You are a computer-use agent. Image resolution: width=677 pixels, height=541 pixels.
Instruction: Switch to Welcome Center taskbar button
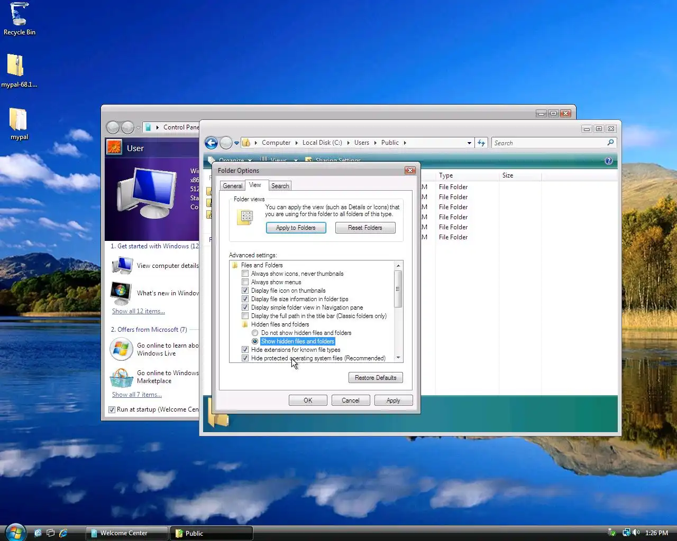(x=127, y=533)
